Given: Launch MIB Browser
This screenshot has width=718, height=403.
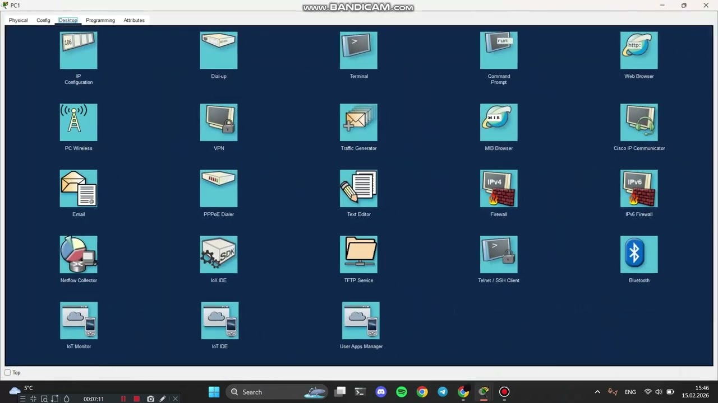Looking at the screenshot, I should click(499, 122).
